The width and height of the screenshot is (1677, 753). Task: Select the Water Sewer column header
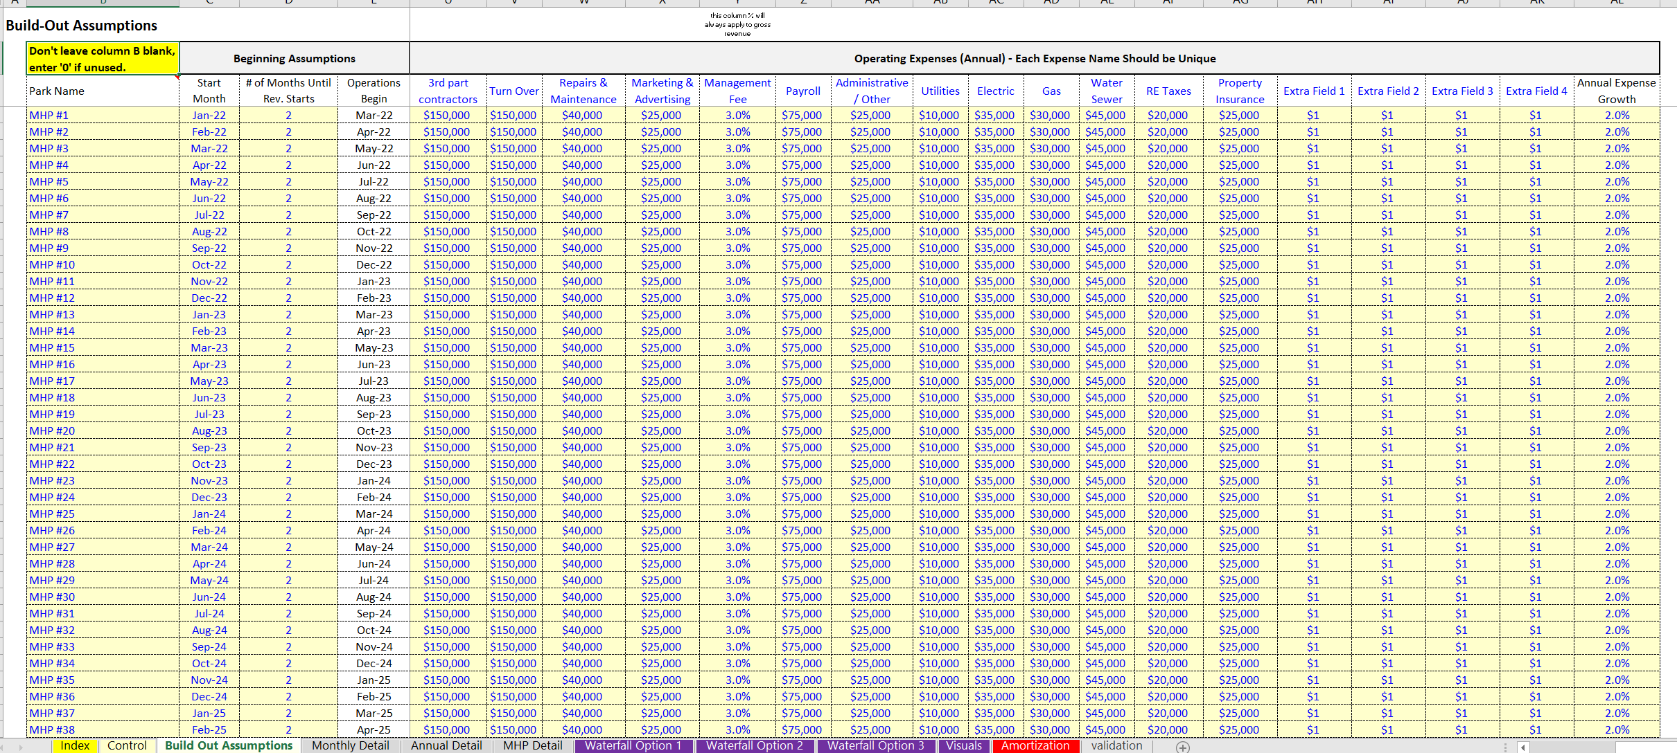click(x=1107, y=91)
